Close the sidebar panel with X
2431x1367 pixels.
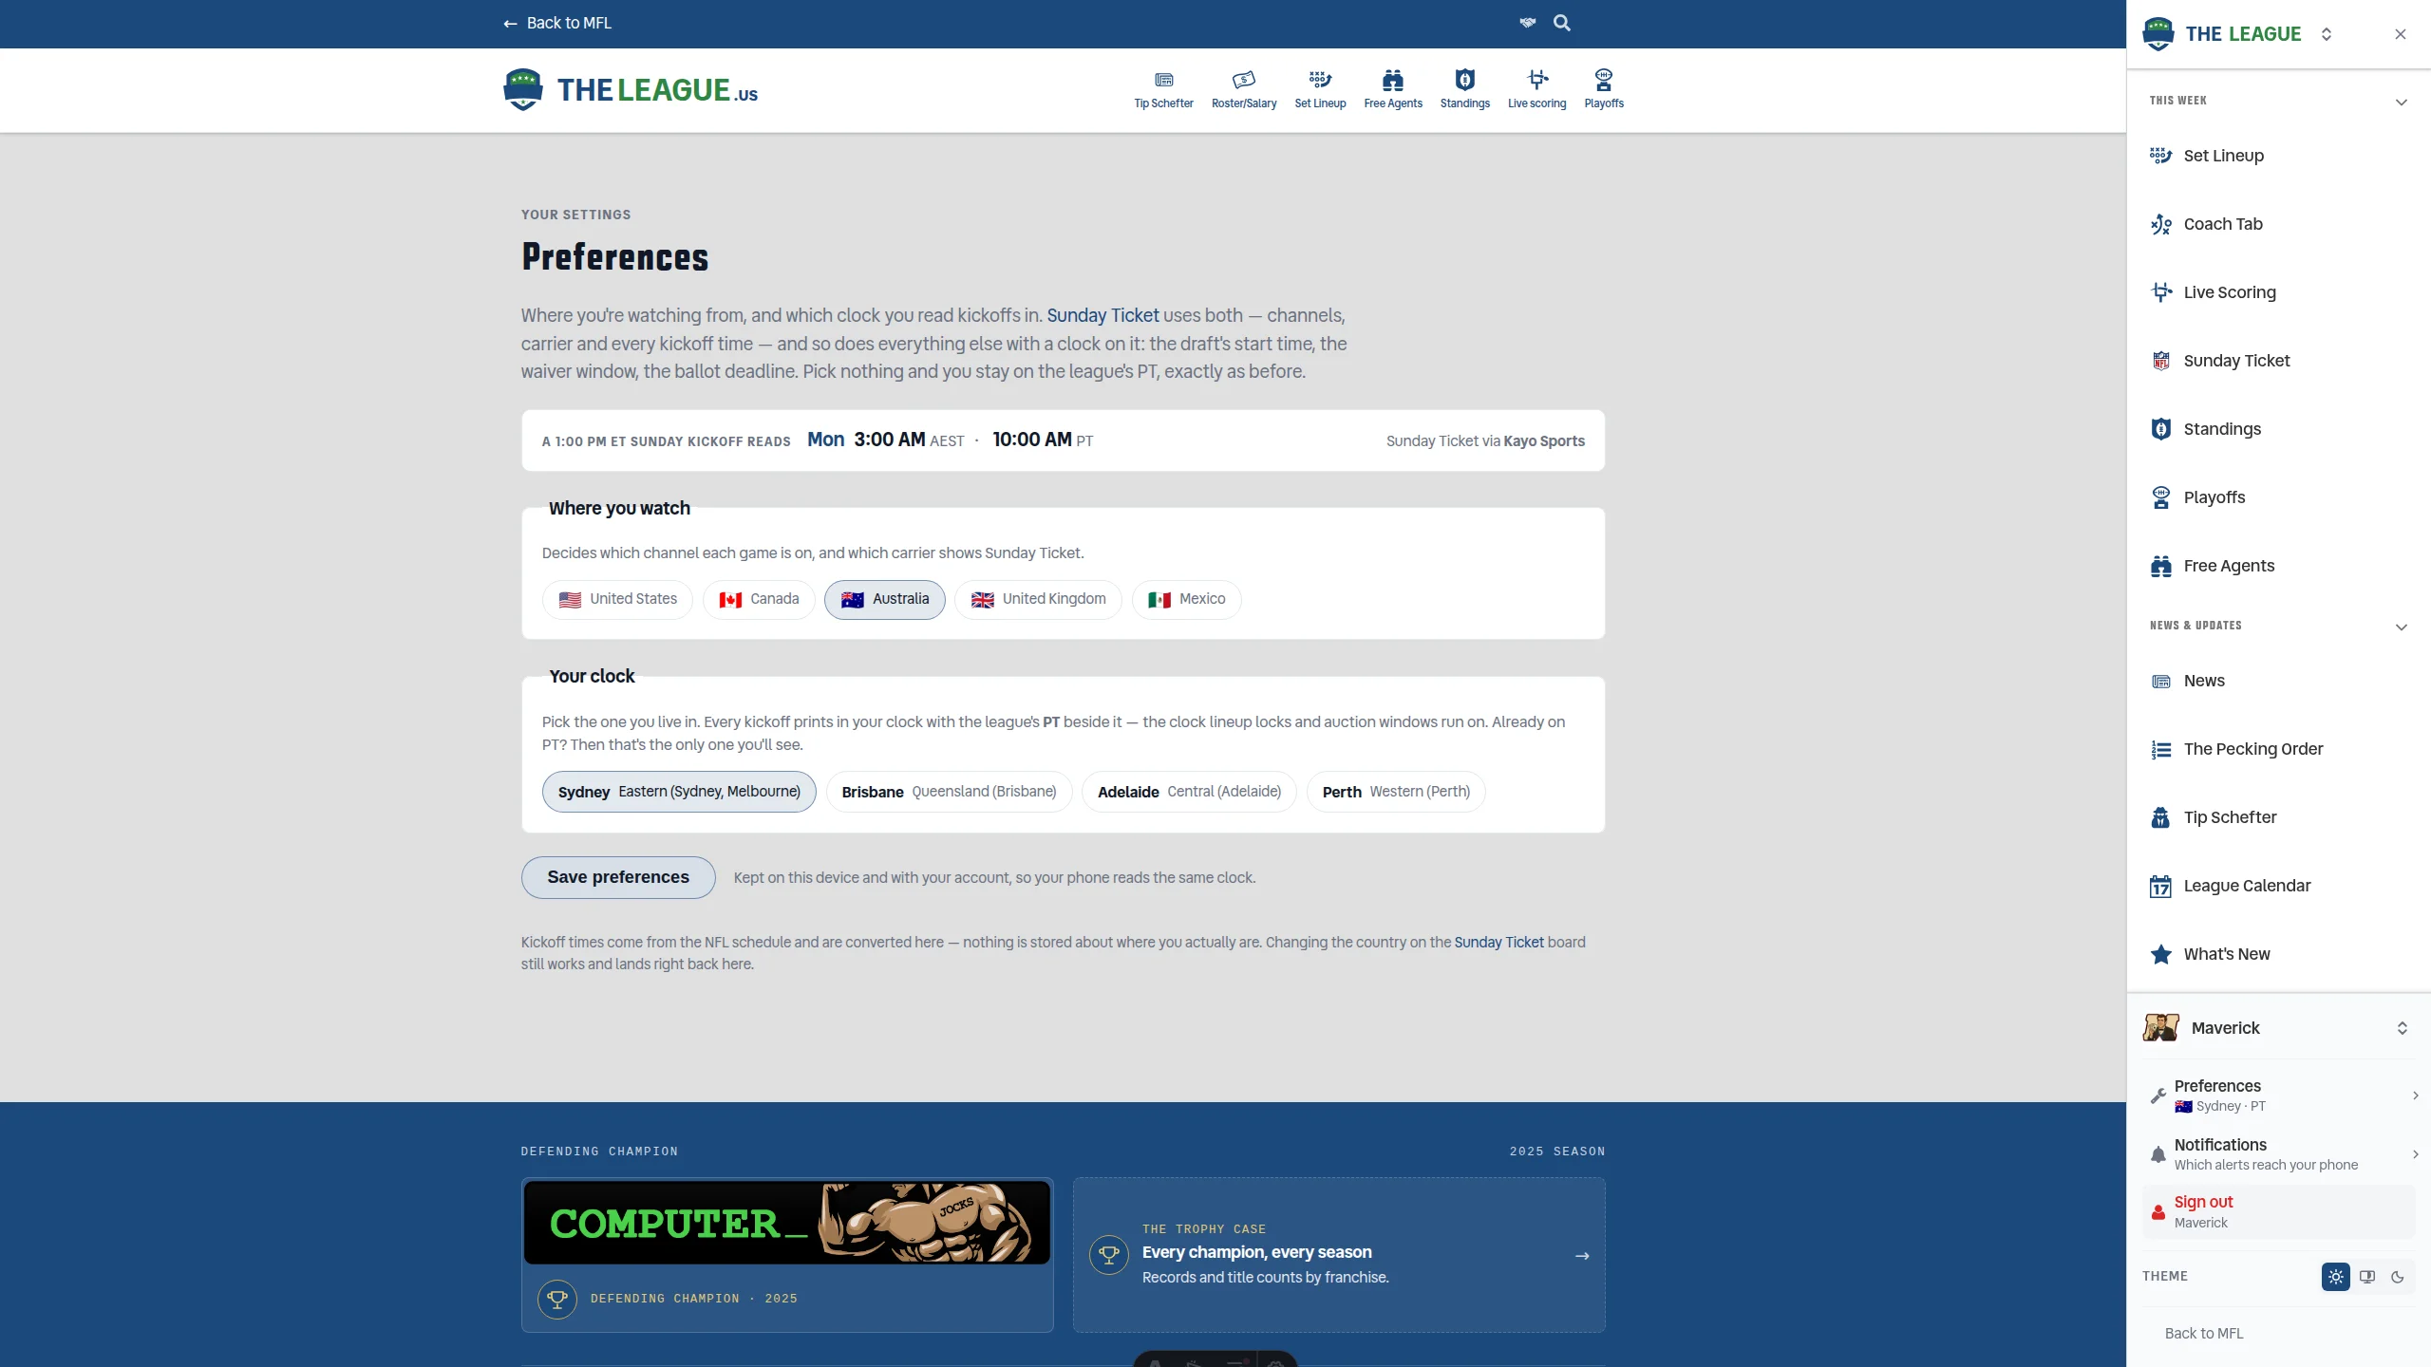[x=2400, y=34]
